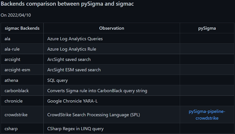Select the 'csharp' backend cell
This screenshot has width=235, height=134.
point(22,129)
